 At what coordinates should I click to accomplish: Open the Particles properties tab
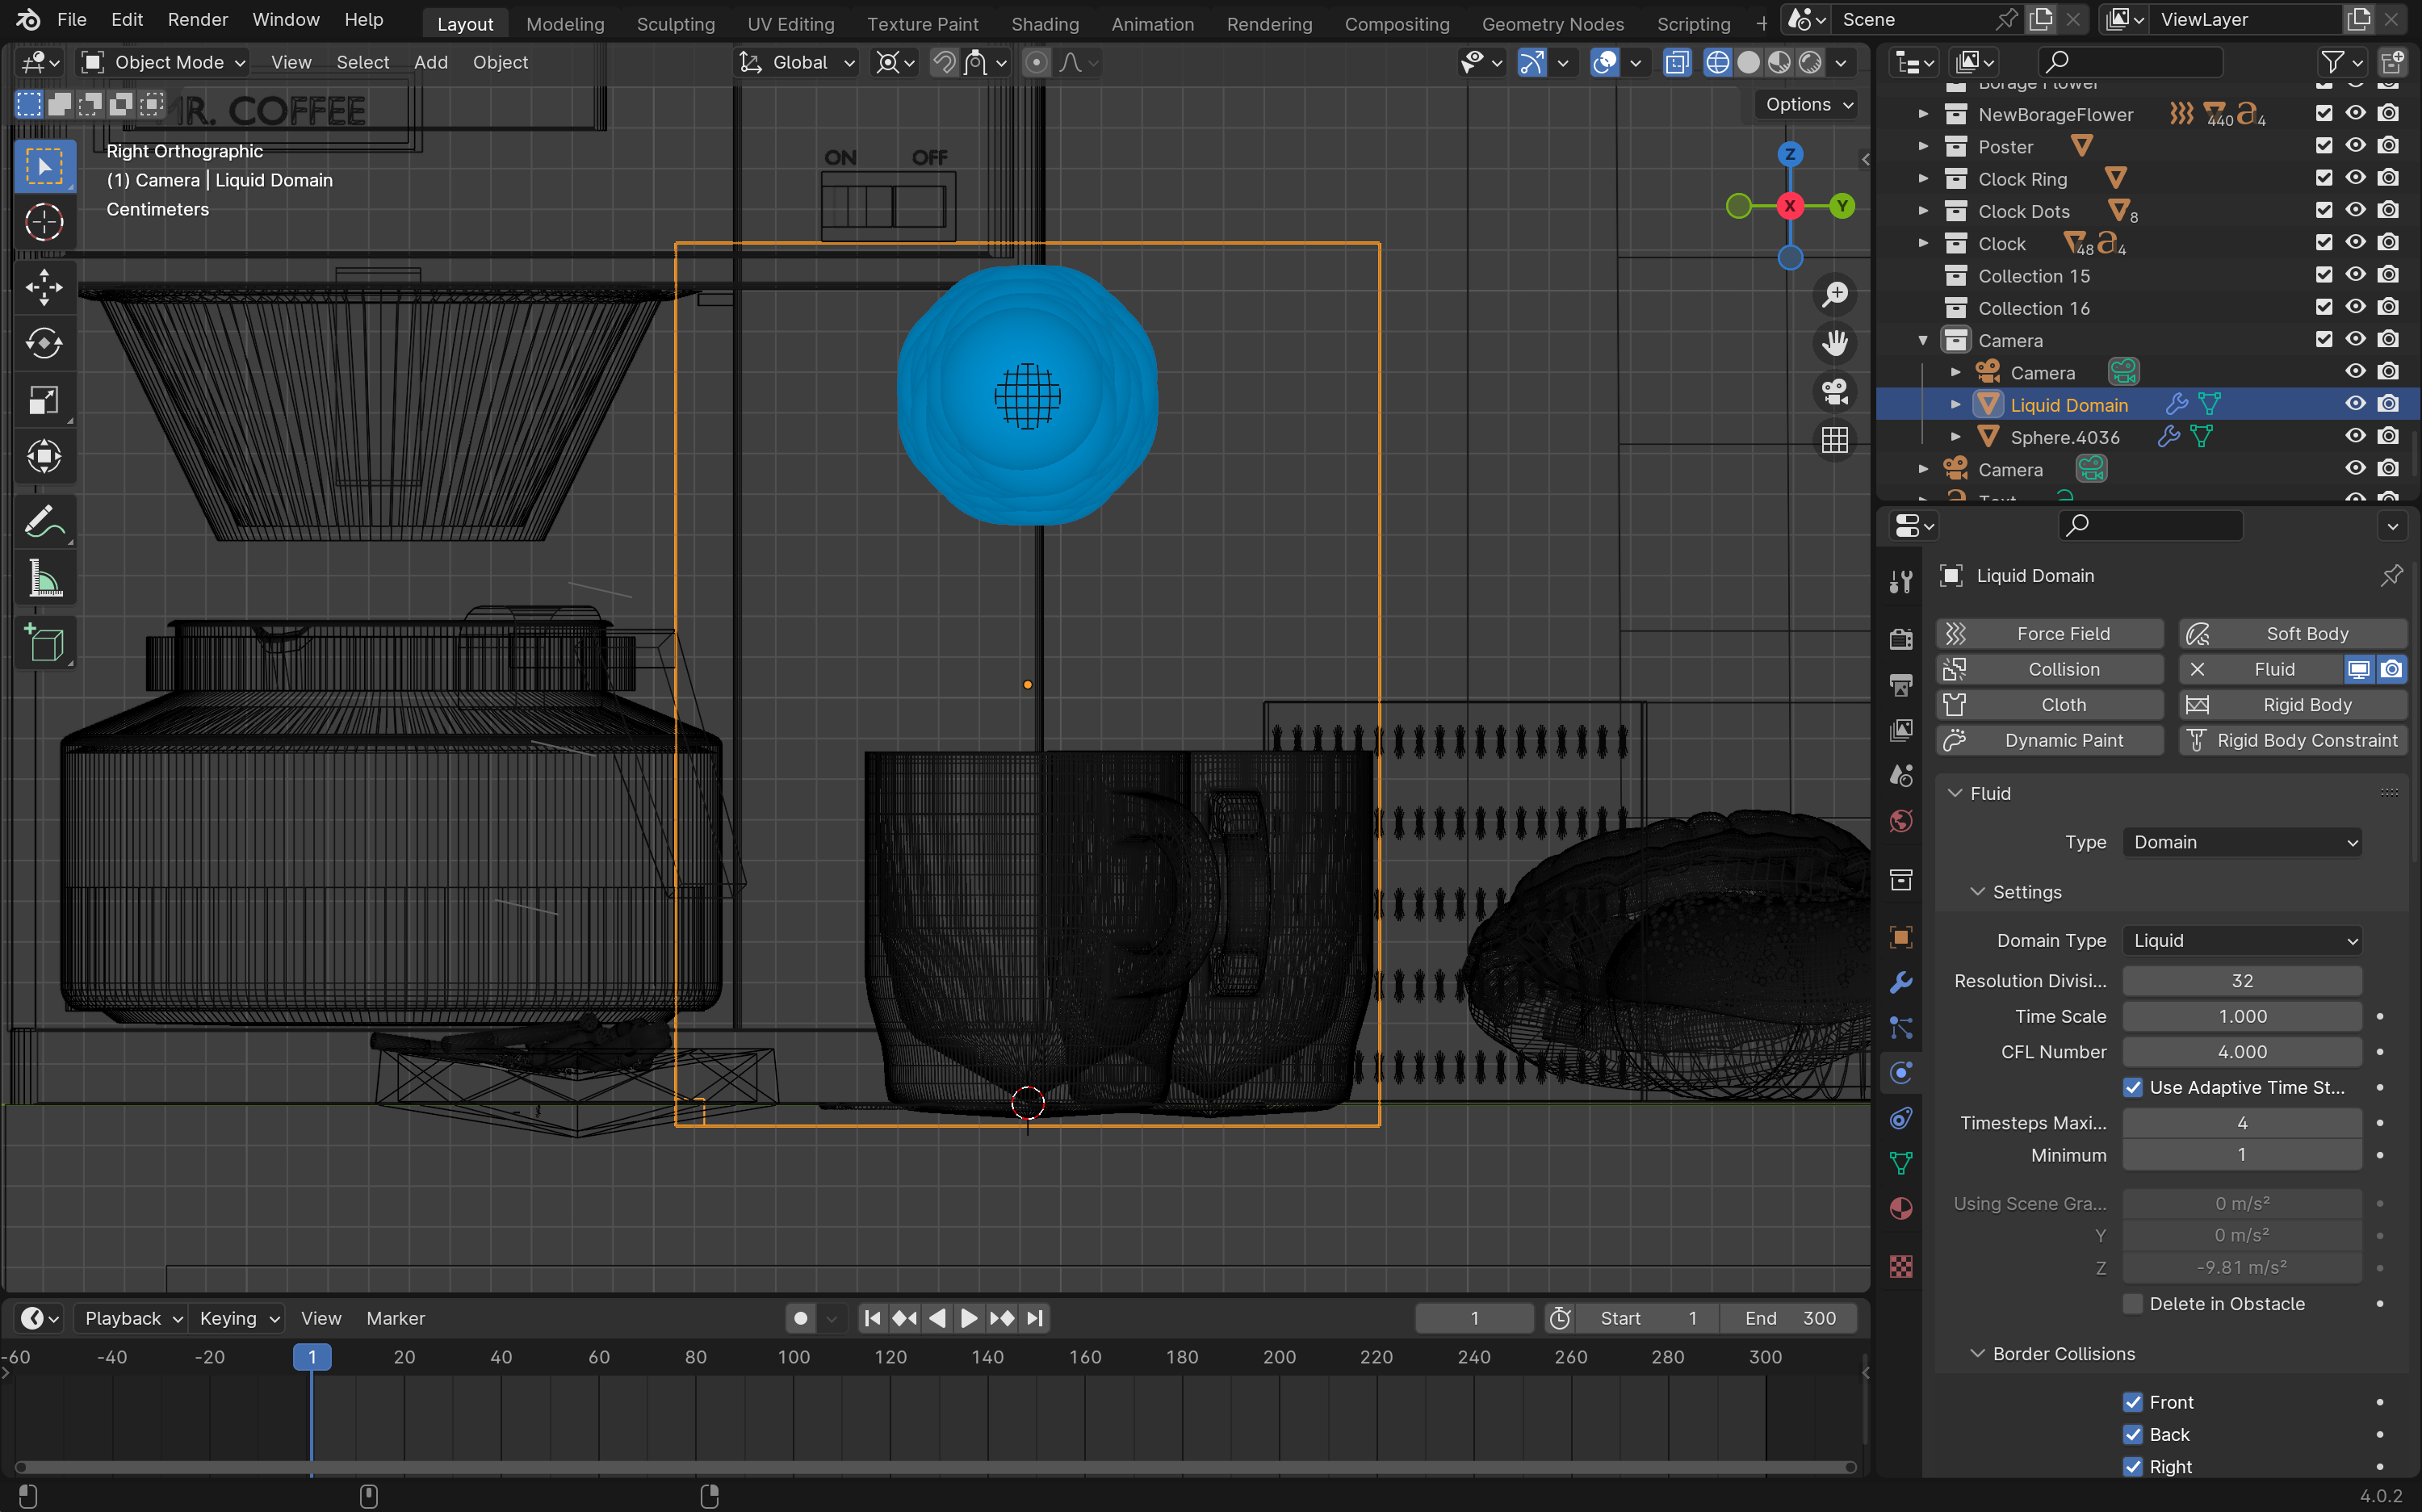pos(1901,1027)
